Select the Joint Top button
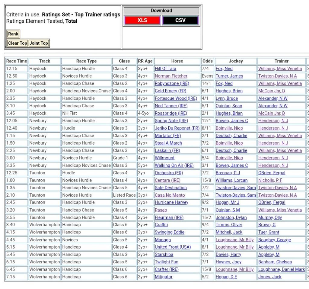 pos(39,43)
